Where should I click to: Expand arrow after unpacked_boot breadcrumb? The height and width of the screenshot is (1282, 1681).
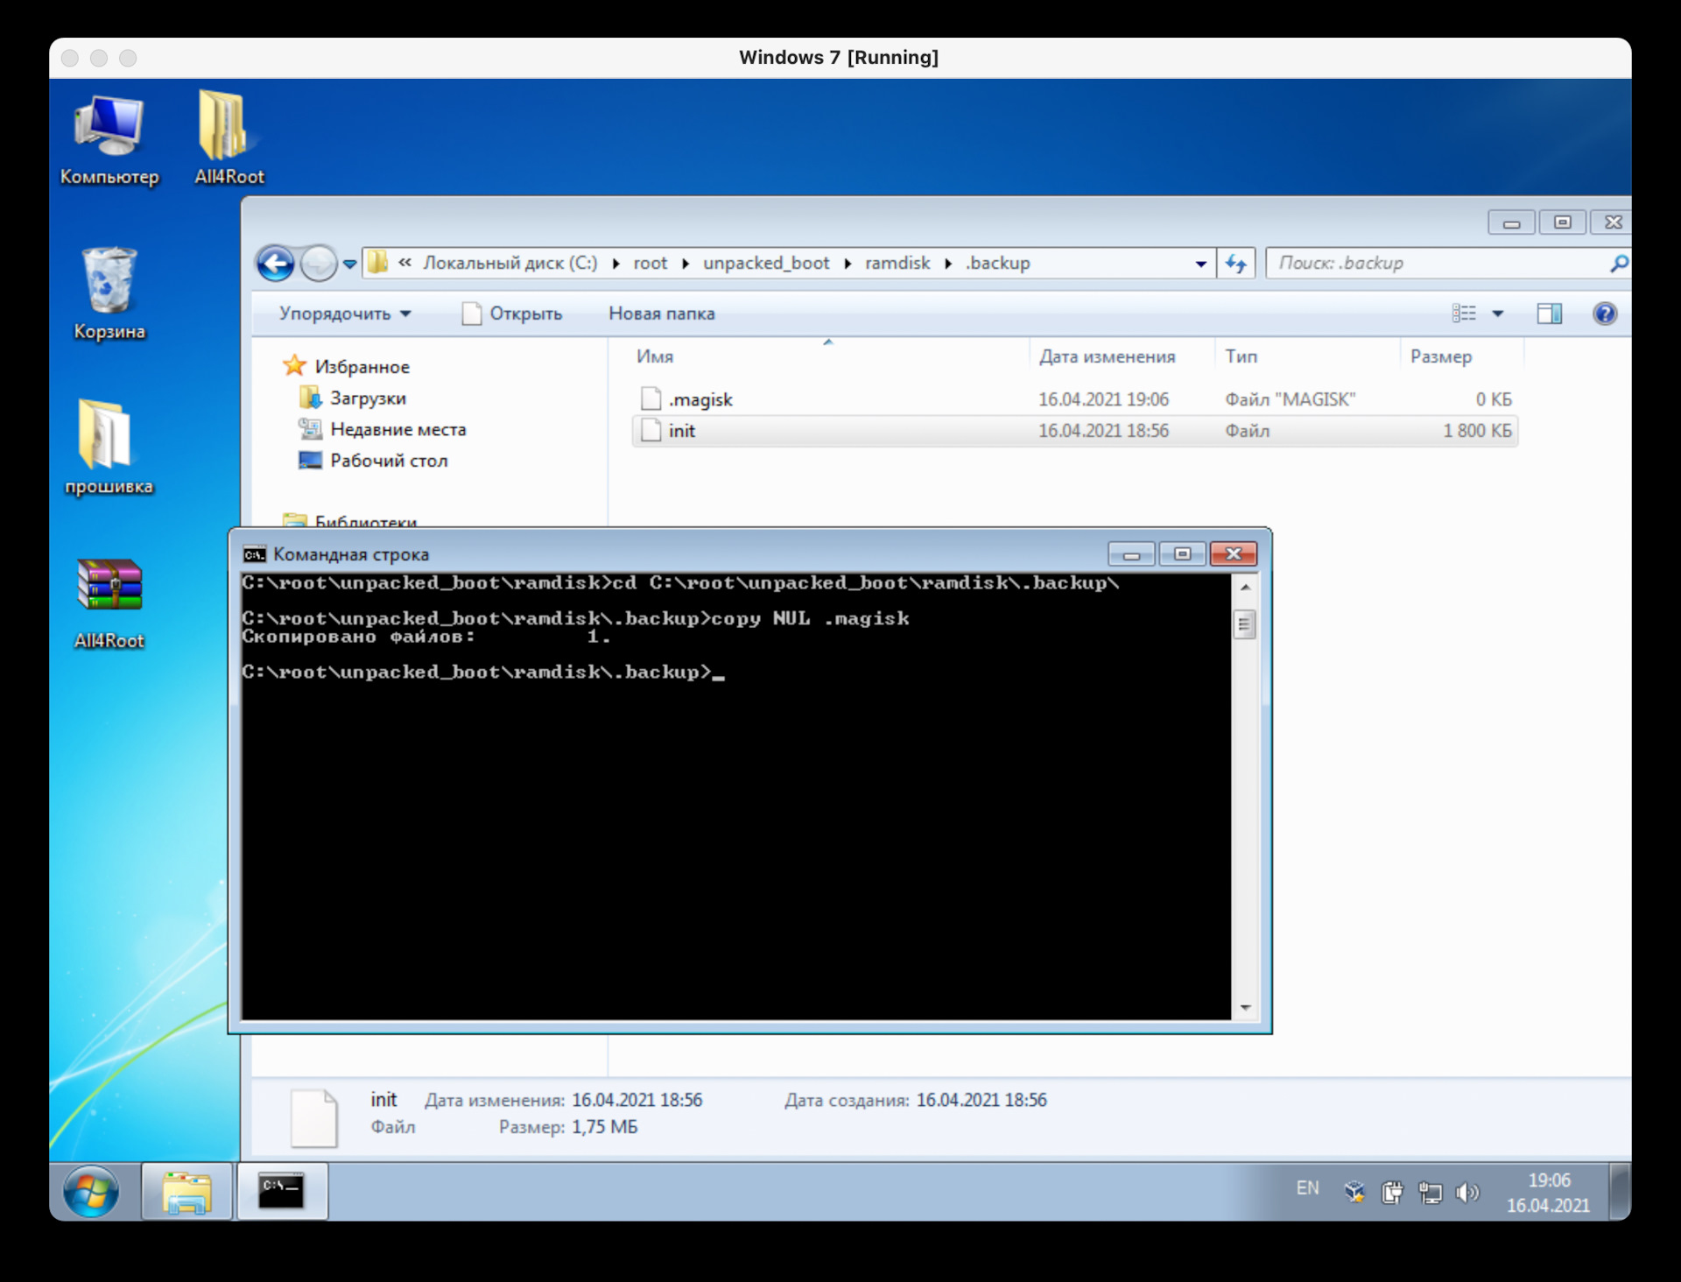coord(848,264)
